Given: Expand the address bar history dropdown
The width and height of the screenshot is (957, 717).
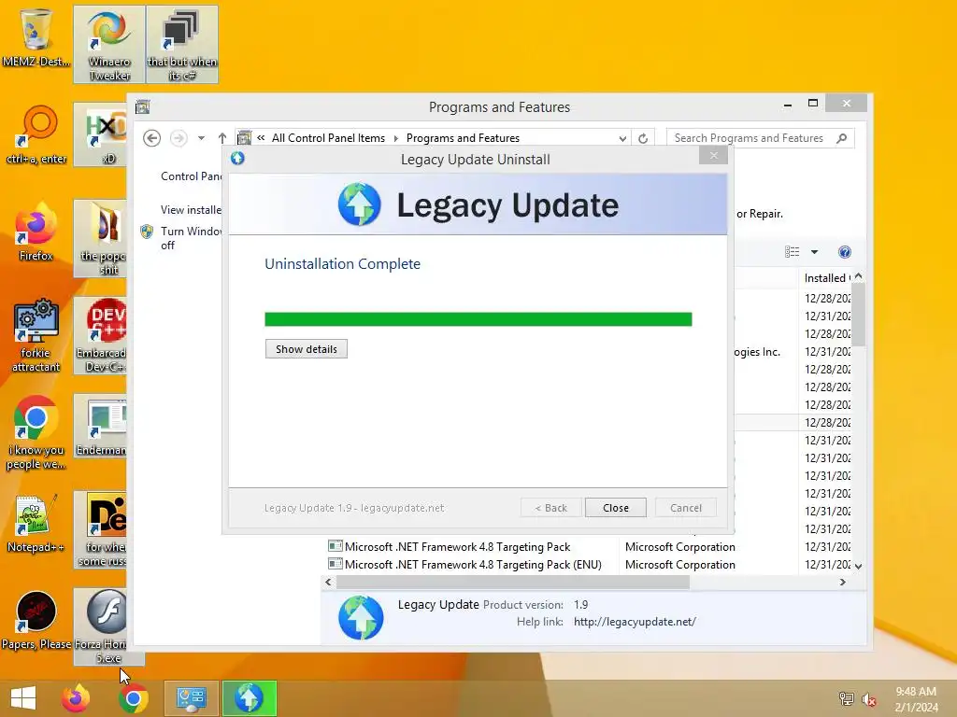Looking at the screenshot, I should pos(622,138).
